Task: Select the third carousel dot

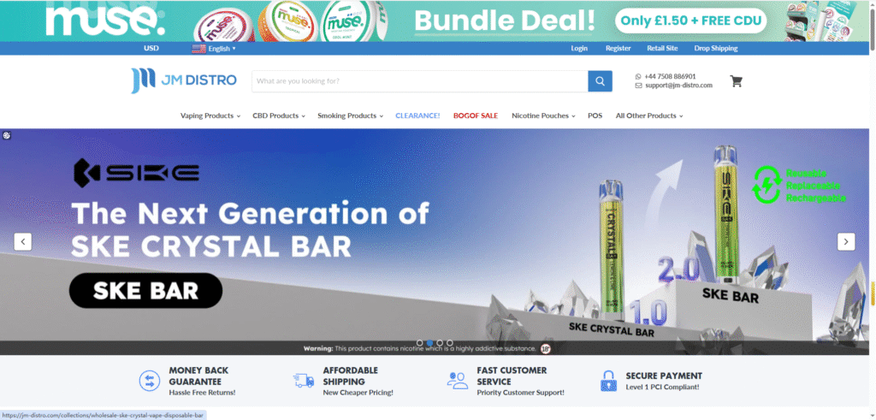Action: (440, 343)
